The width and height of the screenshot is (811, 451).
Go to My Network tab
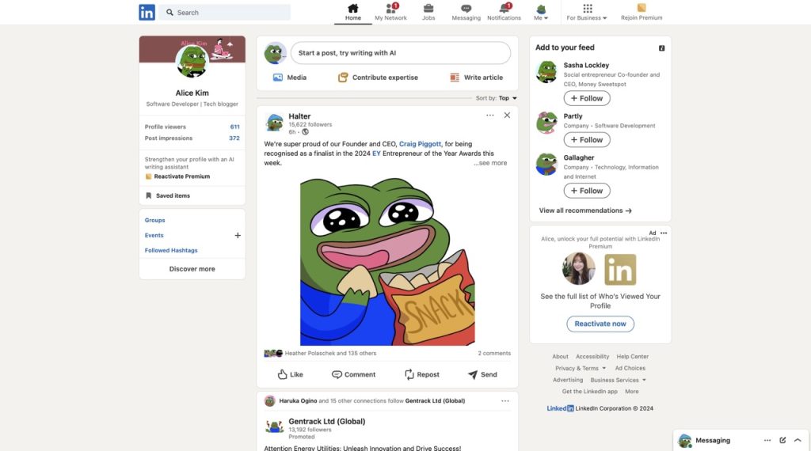click(x=390, y=12)
